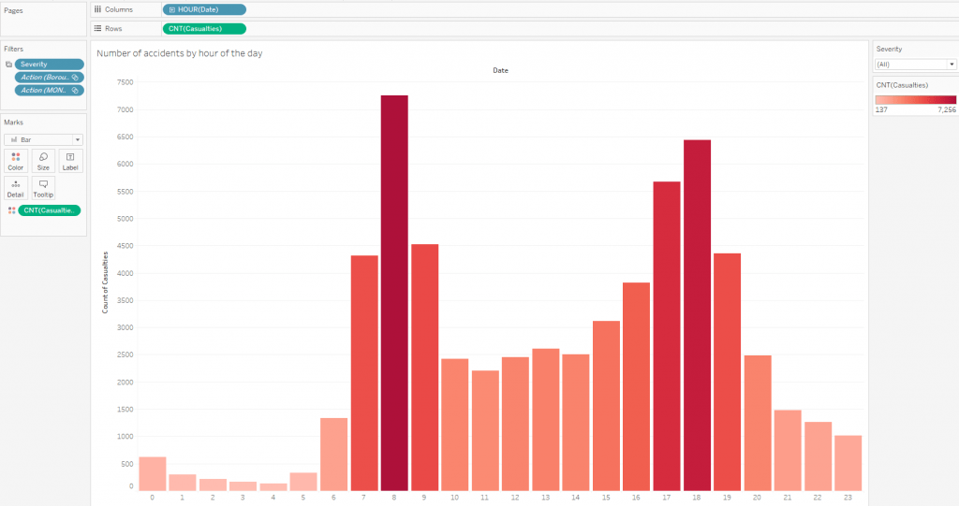Click the context icon beside Severity filter
Viewport: 959px width, 506px height.
8,65
